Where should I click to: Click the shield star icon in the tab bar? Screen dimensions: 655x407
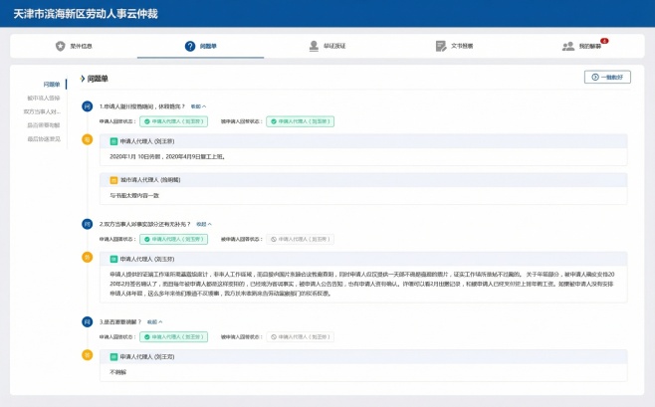click(61, 46)
